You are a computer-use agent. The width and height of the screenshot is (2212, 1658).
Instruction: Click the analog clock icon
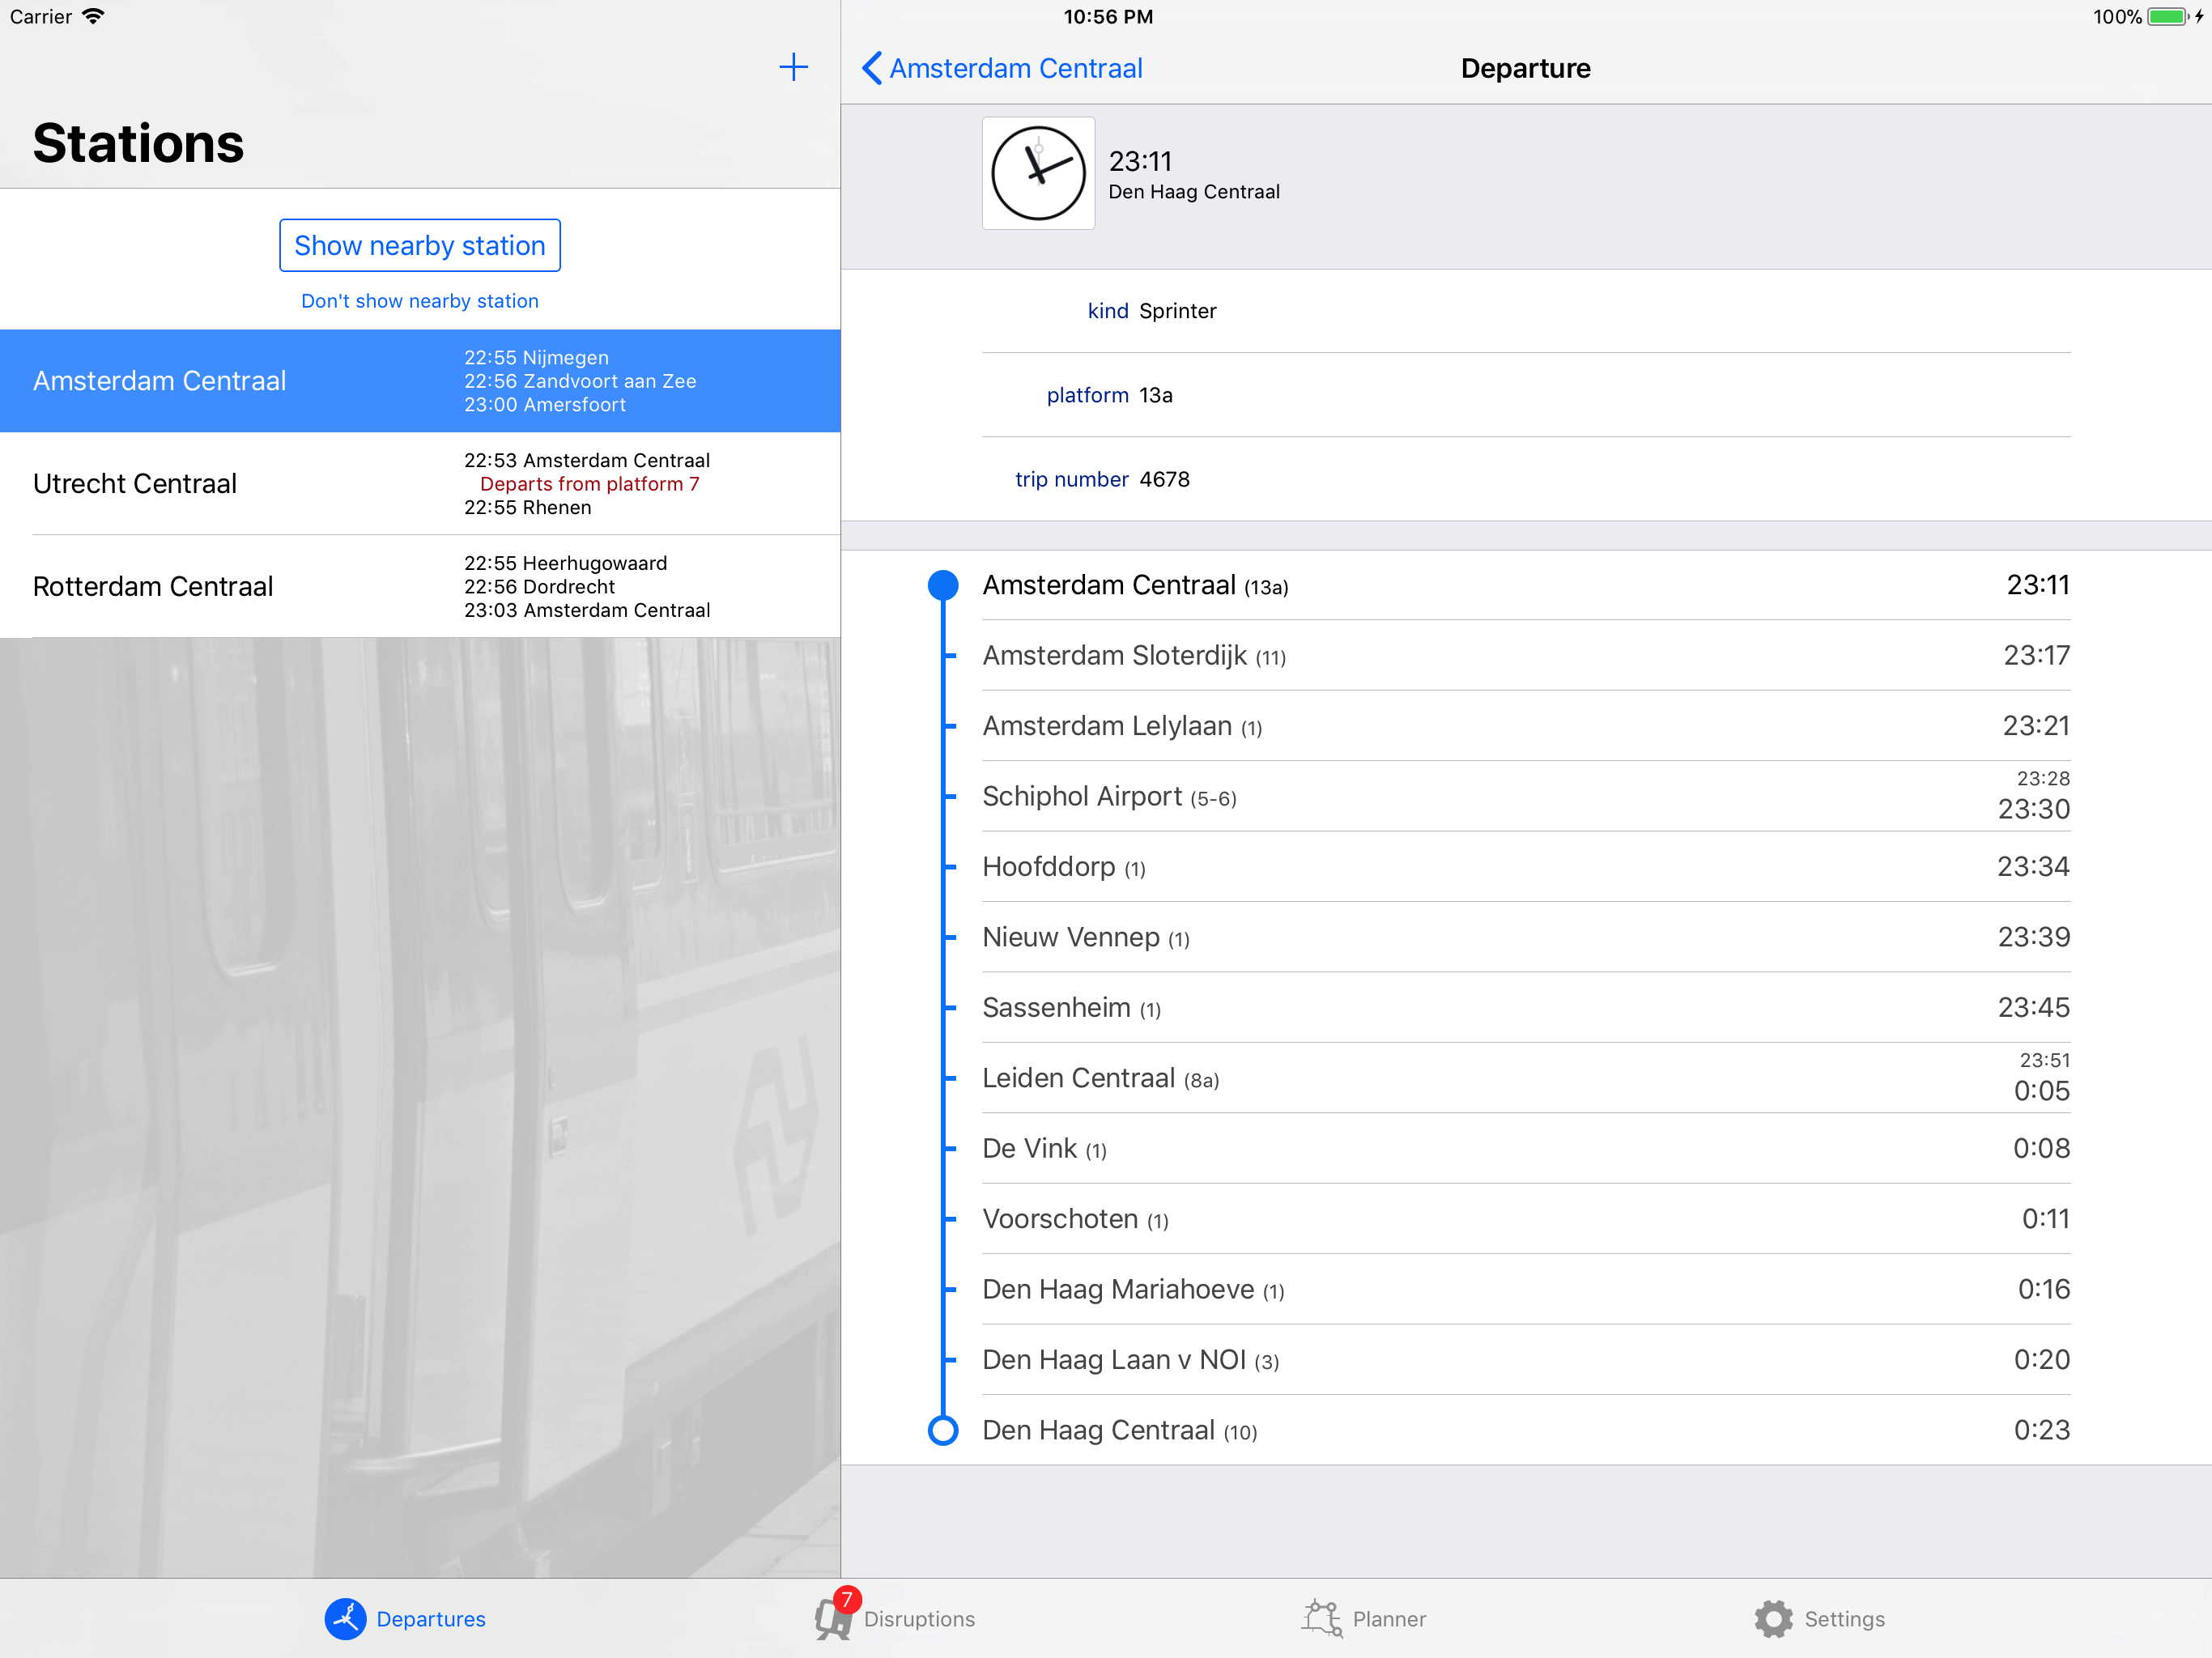pos(1038,173)
